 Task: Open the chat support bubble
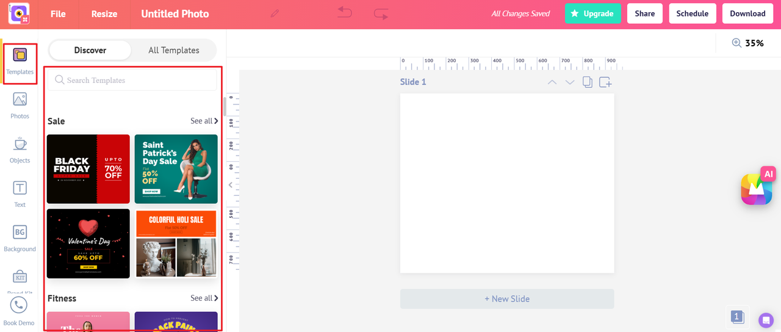tap(766, 320)
